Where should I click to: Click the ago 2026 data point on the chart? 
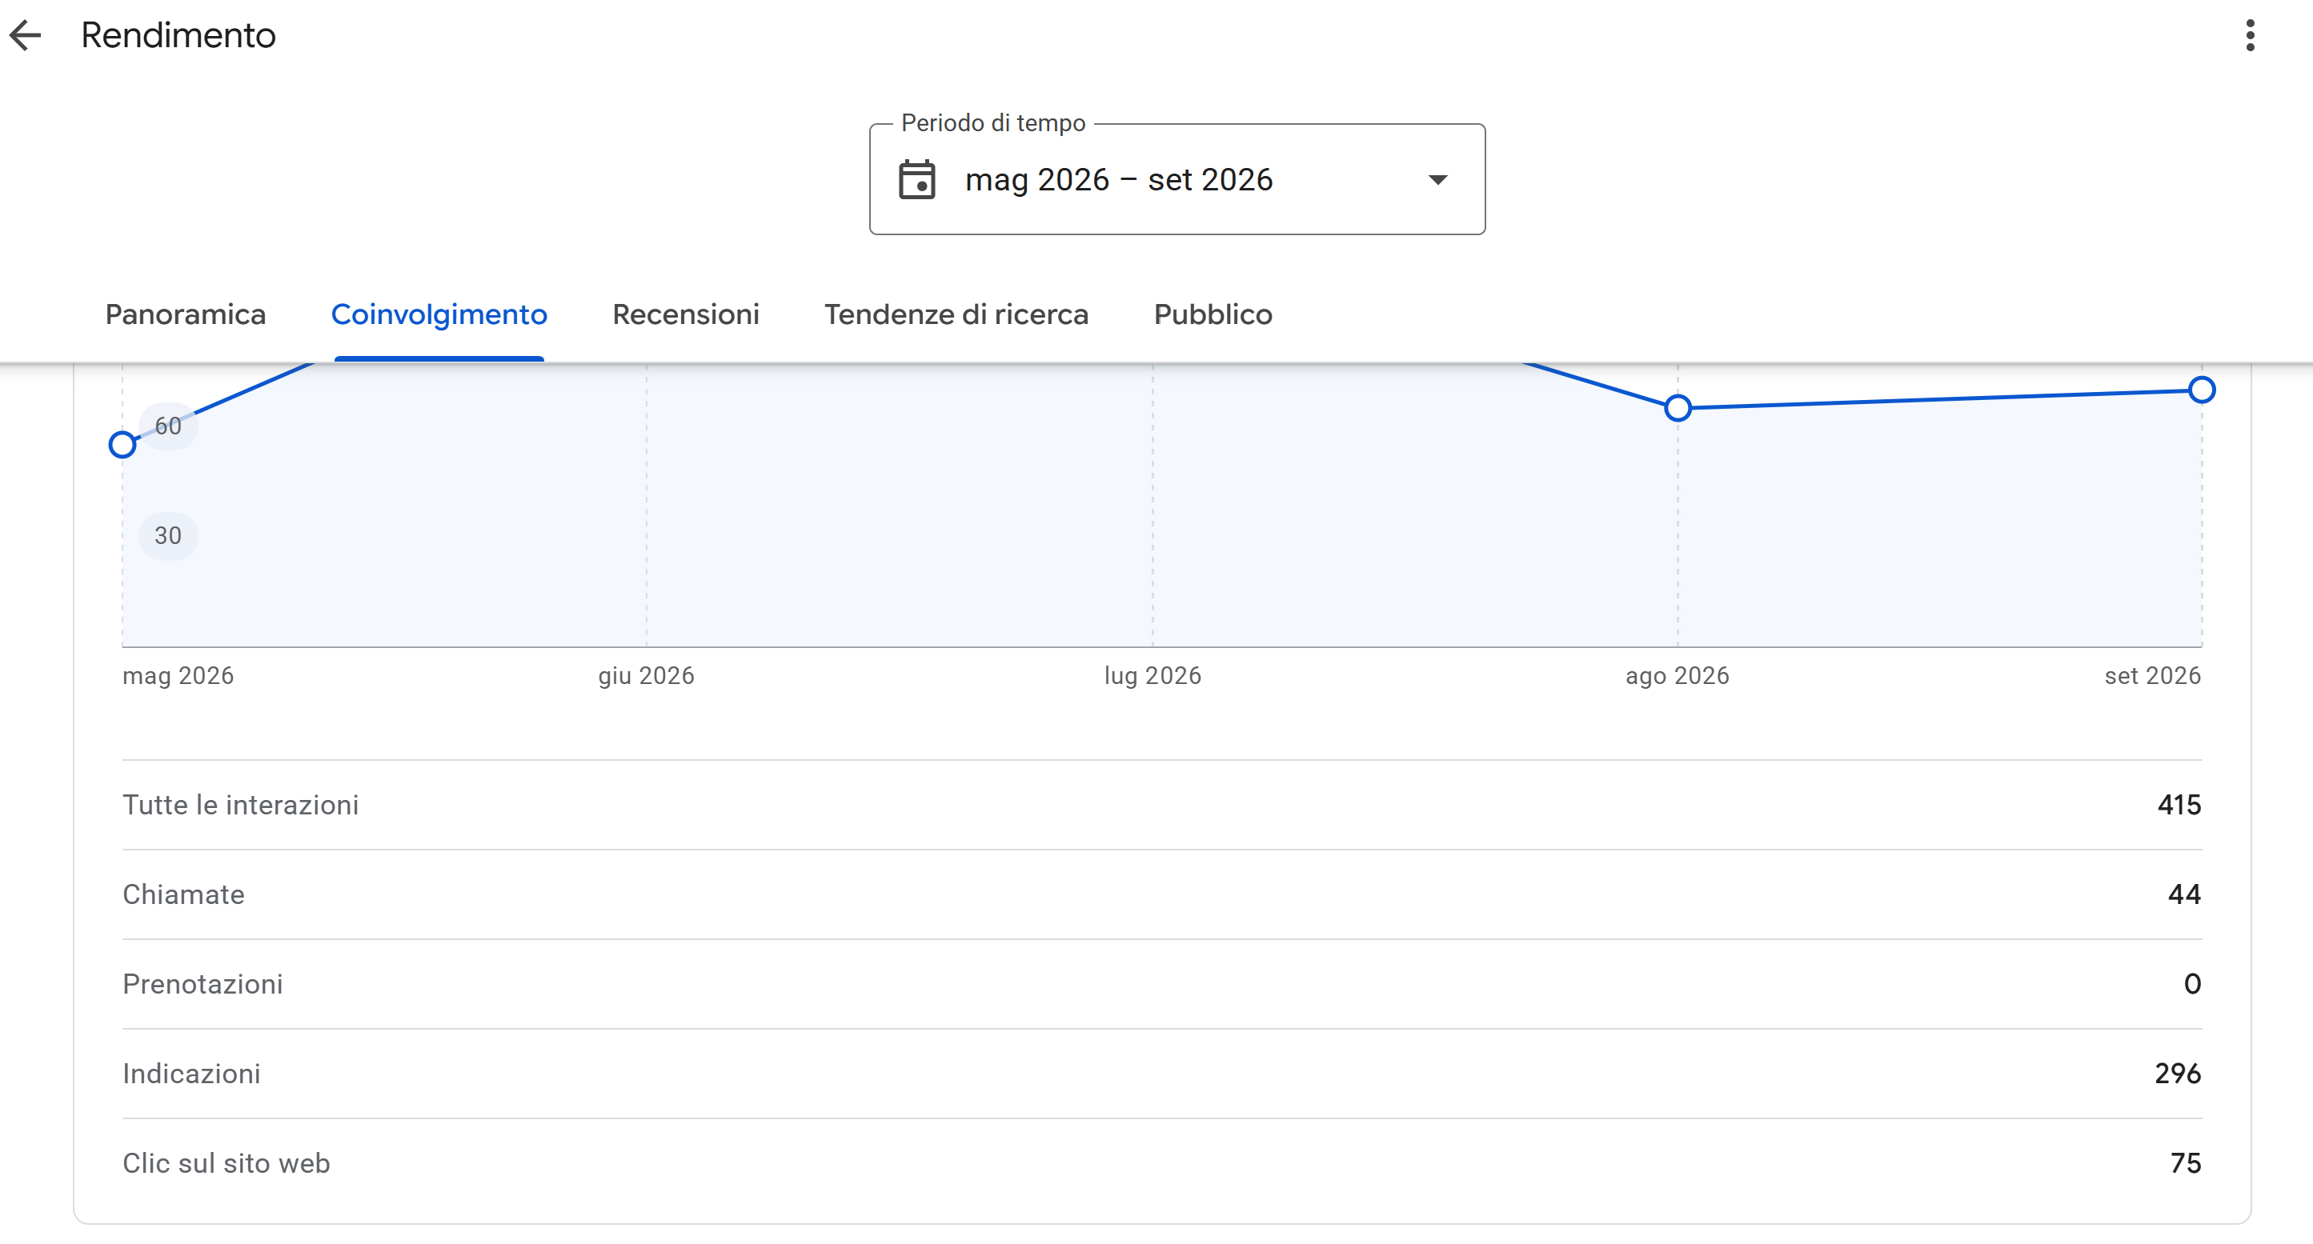pos(1678,408)
